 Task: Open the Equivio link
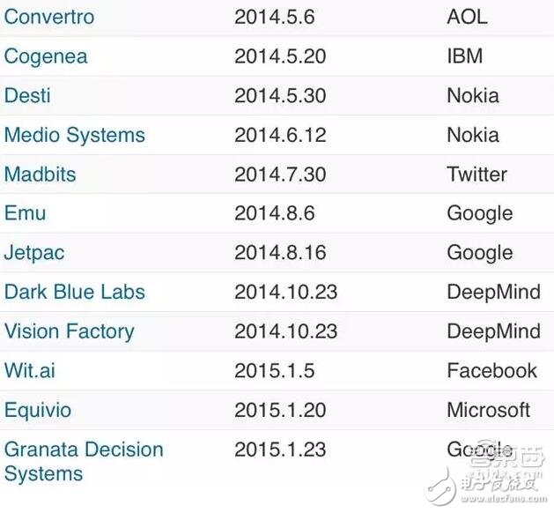coord(38,410)
